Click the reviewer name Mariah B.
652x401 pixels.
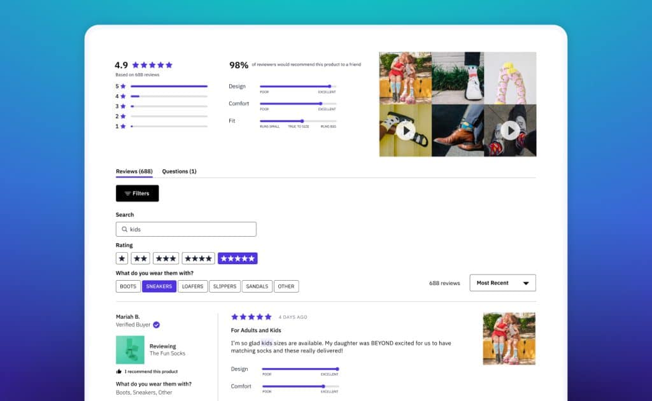(127, 316)
